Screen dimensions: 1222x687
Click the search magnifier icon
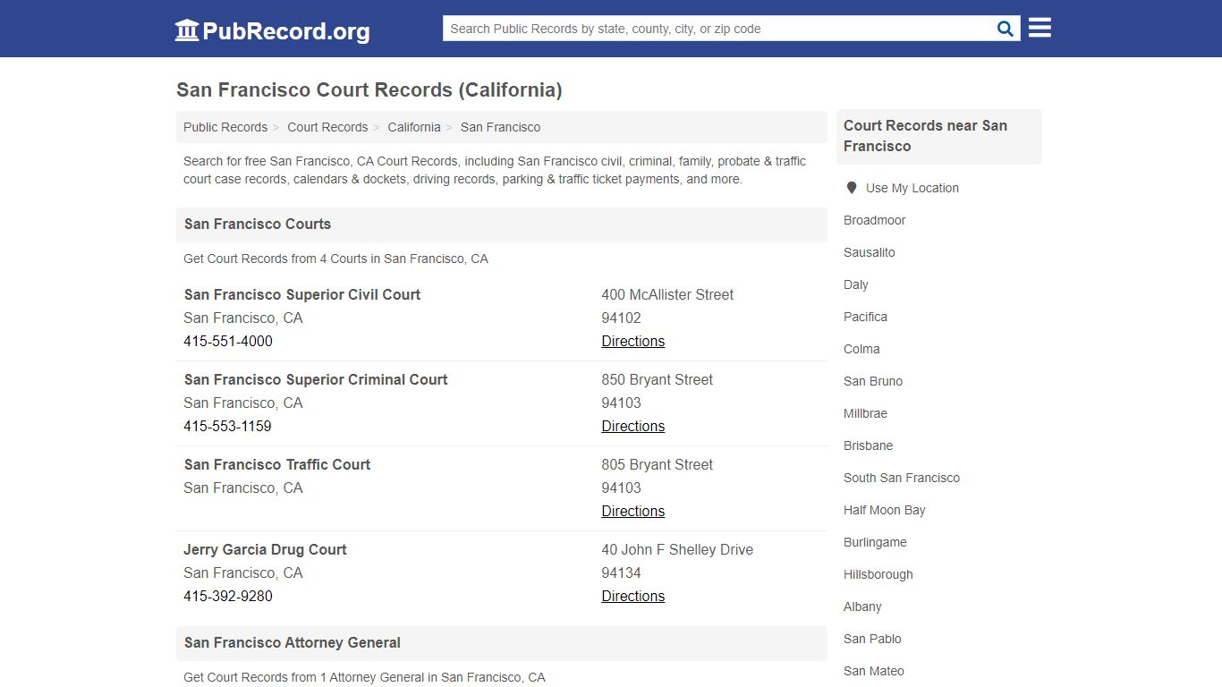pos(1006,29)
